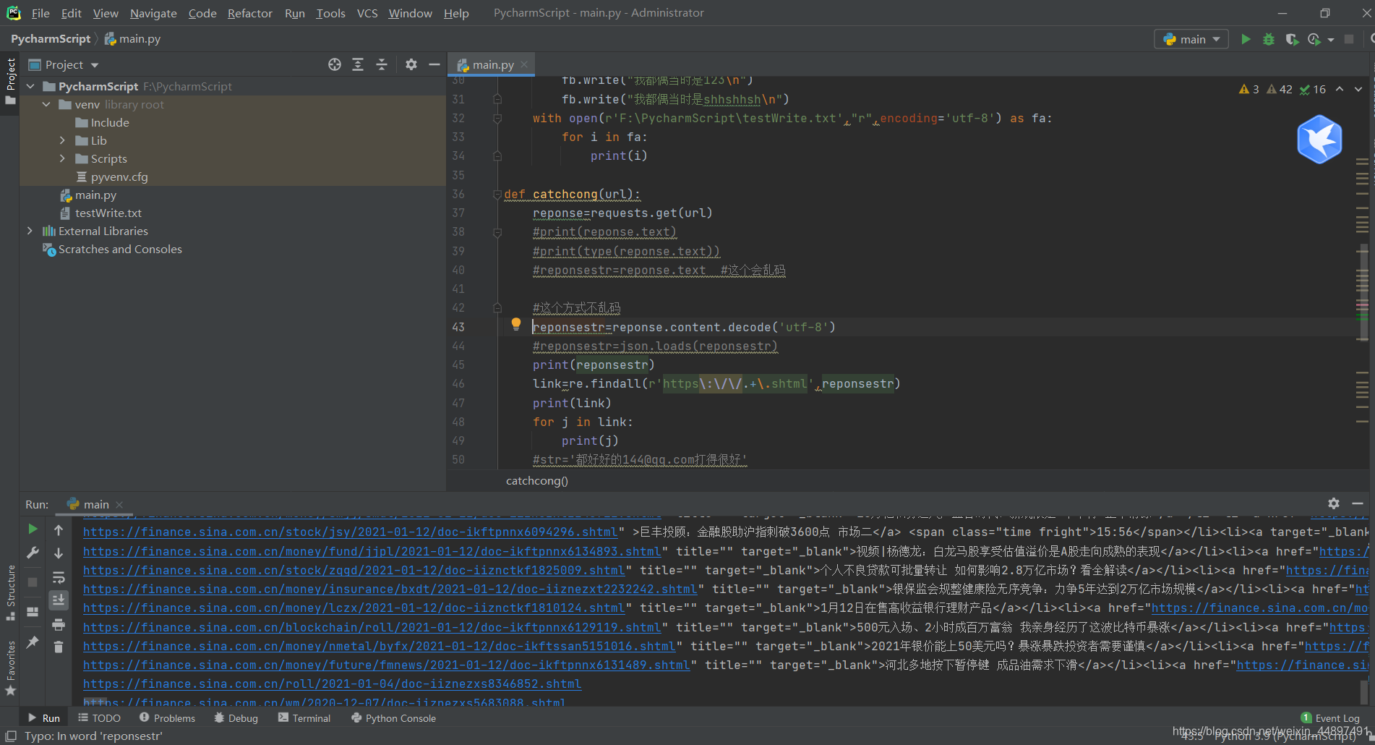Open Project panel settings gear
1375x745 pixels.
pos(411,64)
